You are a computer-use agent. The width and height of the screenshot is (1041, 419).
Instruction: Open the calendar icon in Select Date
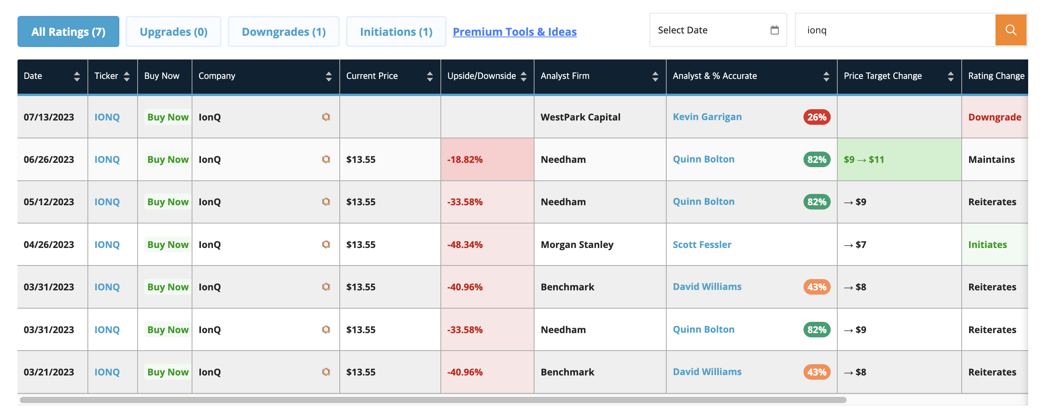point(774,30)
